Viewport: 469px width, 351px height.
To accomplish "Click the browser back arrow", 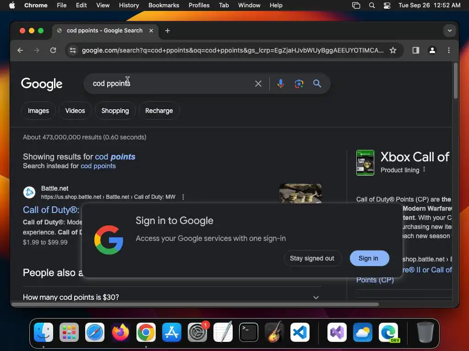I will (20, 50).
